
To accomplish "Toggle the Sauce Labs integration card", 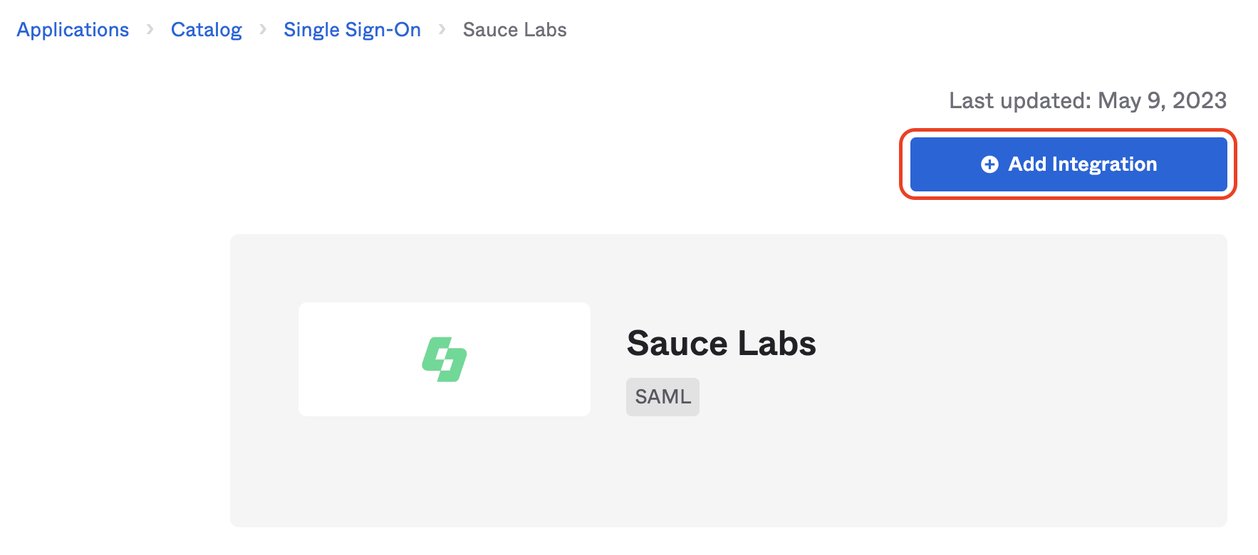I will click(727, 379).
